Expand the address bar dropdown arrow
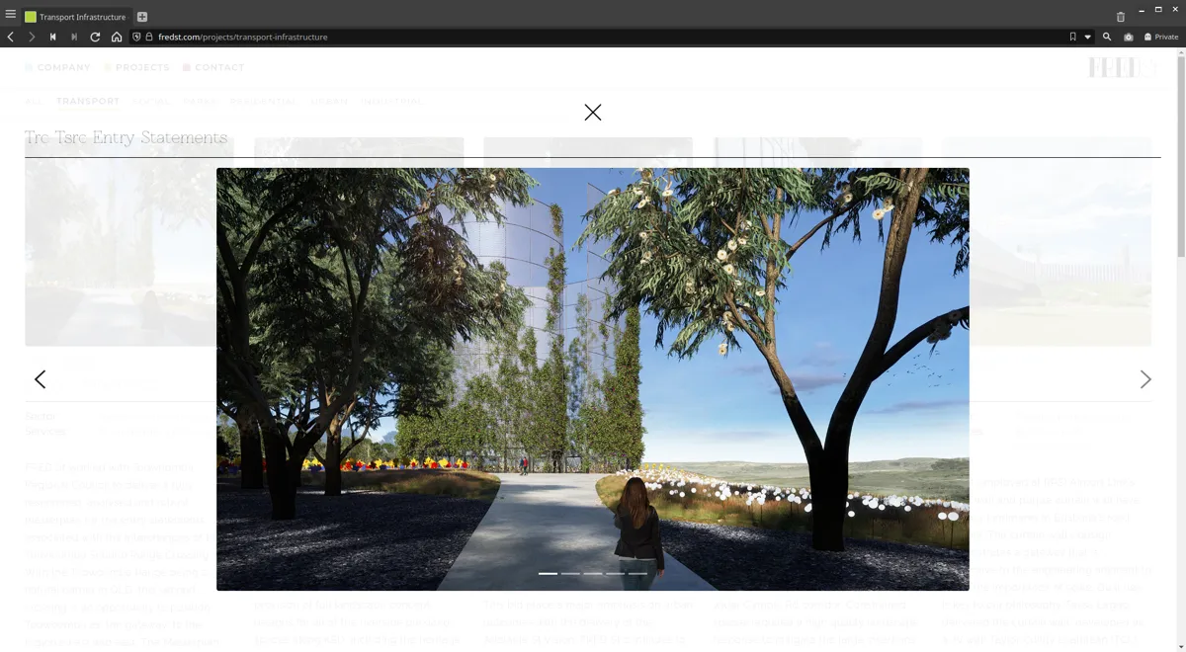 tap(1087, 37)
